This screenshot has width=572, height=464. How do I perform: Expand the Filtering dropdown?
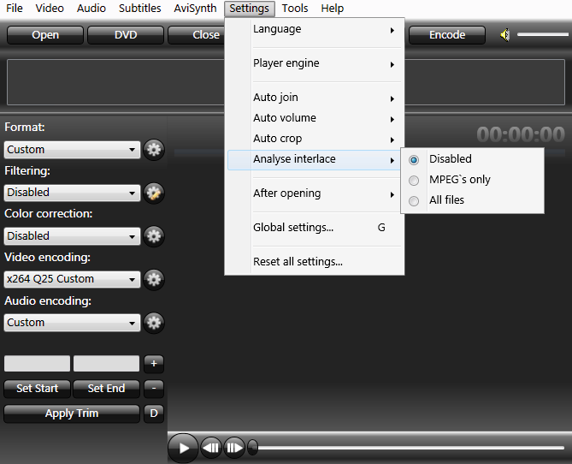tap(72, 193)
